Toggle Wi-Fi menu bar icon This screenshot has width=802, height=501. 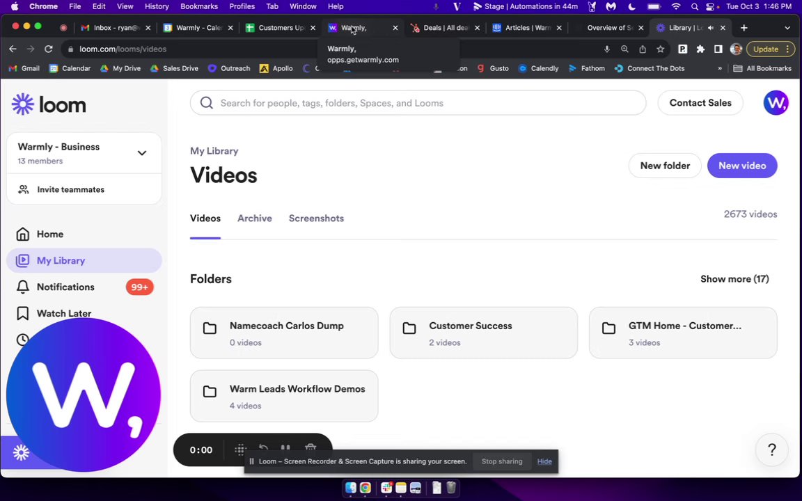point(676,7)
